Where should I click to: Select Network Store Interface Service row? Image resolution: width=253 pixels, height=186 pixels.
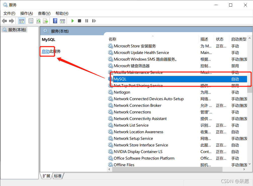coord(178,145)
